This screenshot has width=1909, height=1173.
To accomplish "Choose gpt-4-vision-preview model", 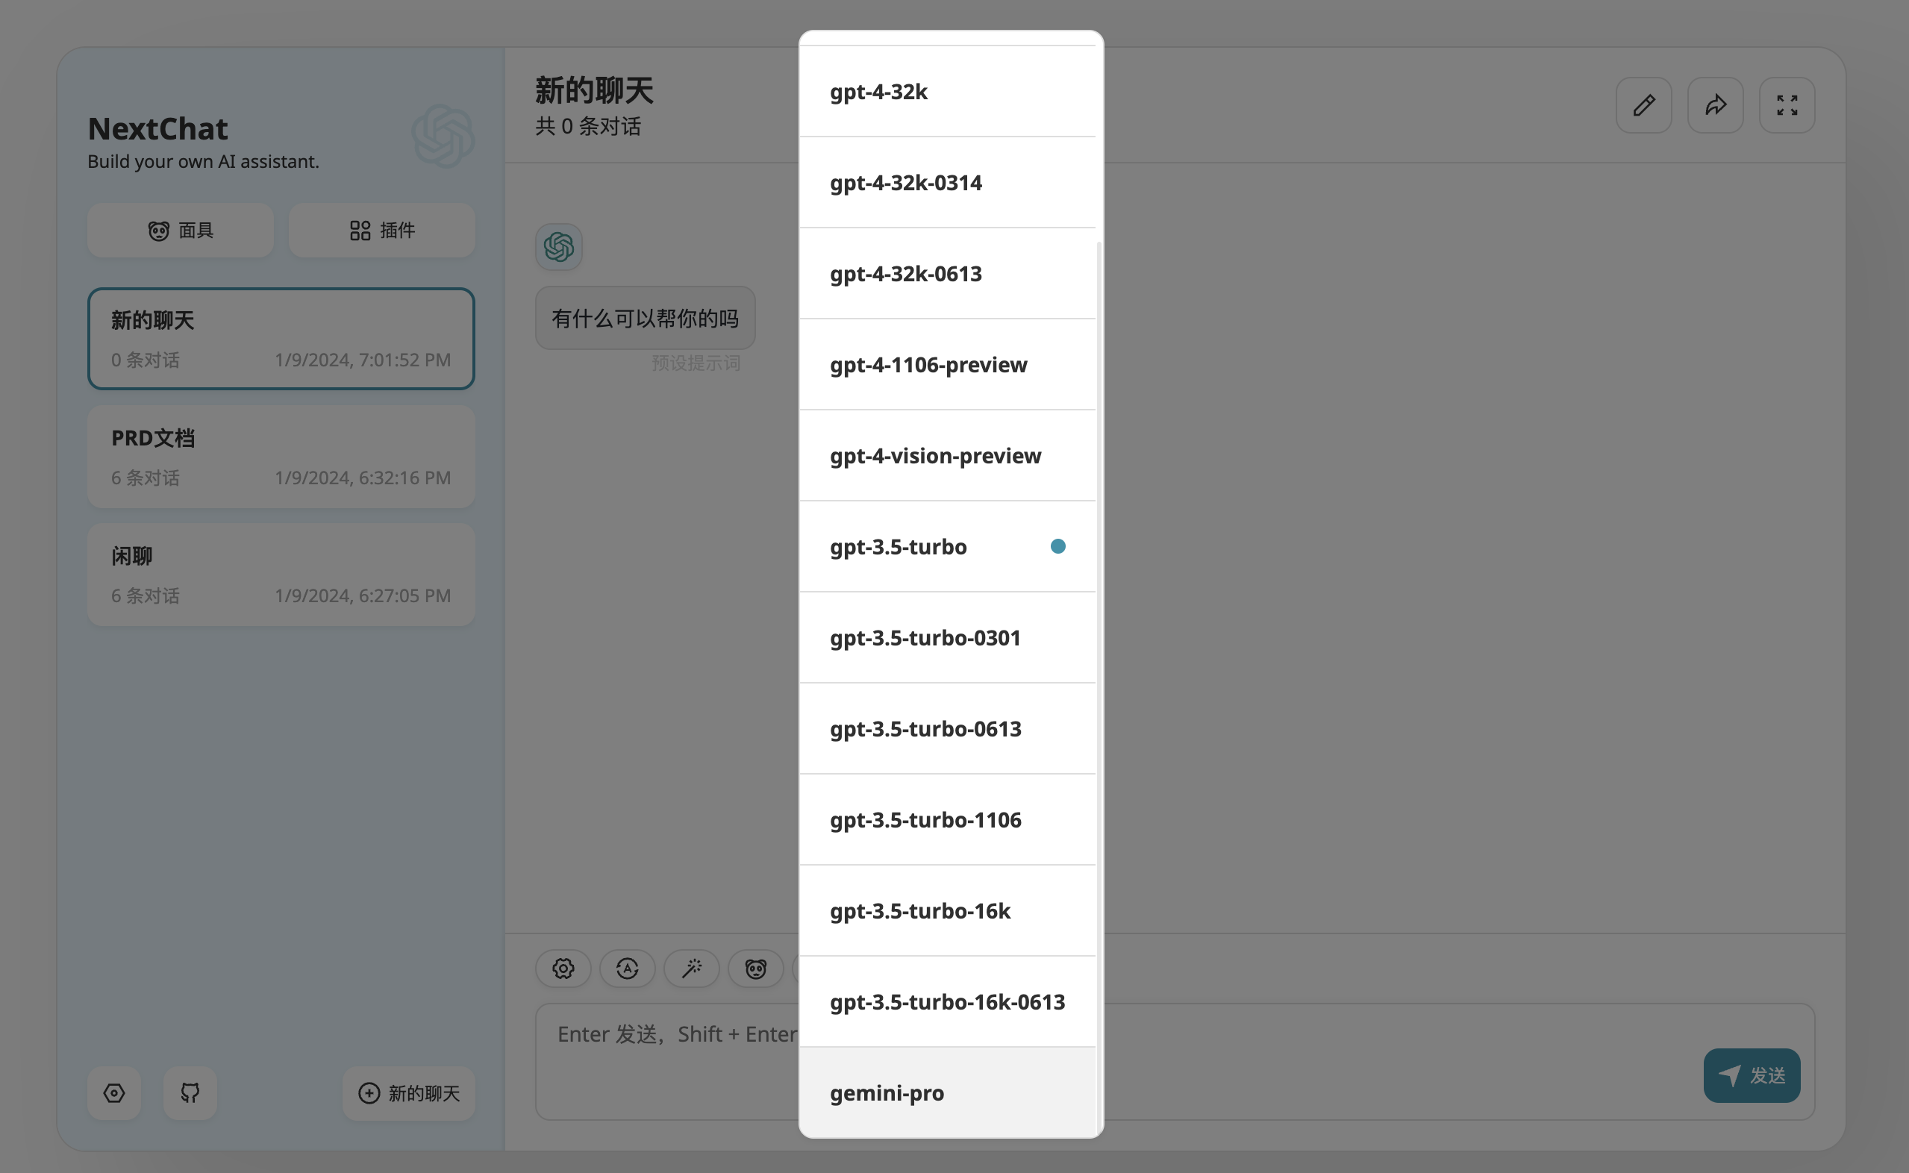I will (947, 455).
